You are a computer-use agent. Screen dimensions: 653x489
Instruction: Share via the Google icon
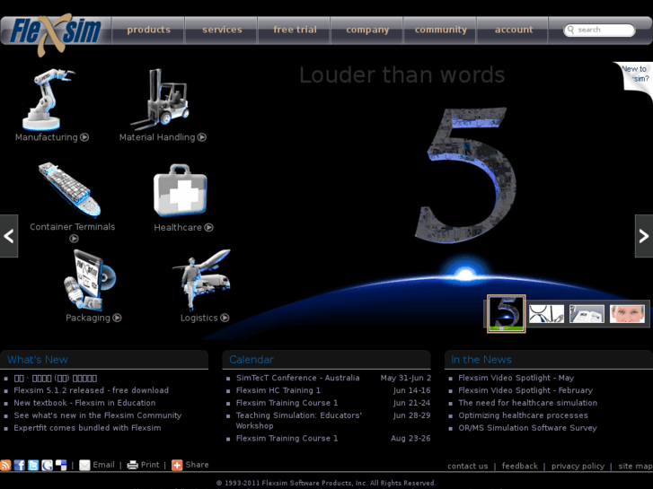click(x=47, y=465)
